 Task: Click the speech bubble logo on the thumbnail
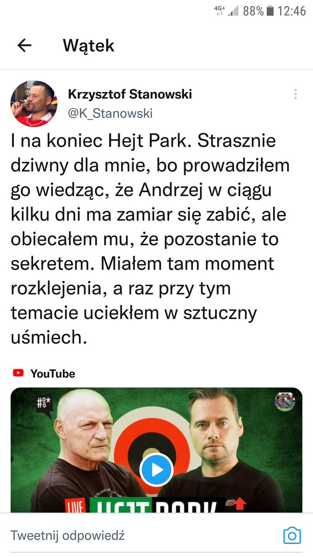click(45, 404)
